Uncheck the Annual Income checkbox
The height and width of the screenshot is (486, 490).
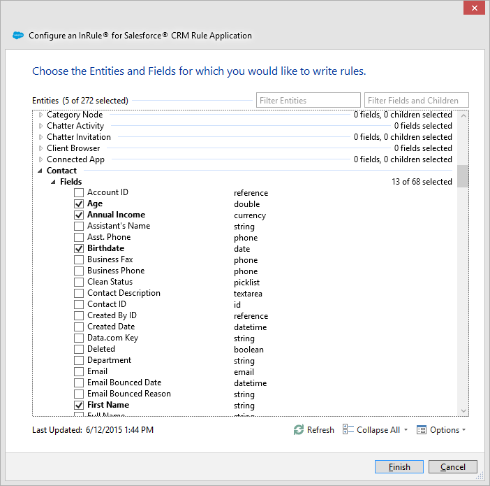(79, 215)
